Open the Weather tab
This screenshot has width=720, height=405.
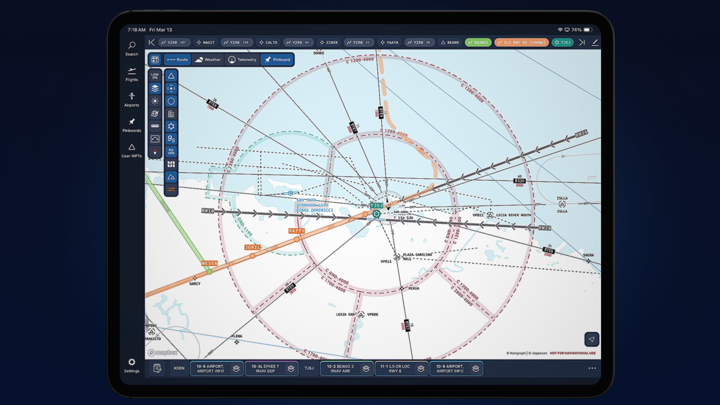(208, 60)
